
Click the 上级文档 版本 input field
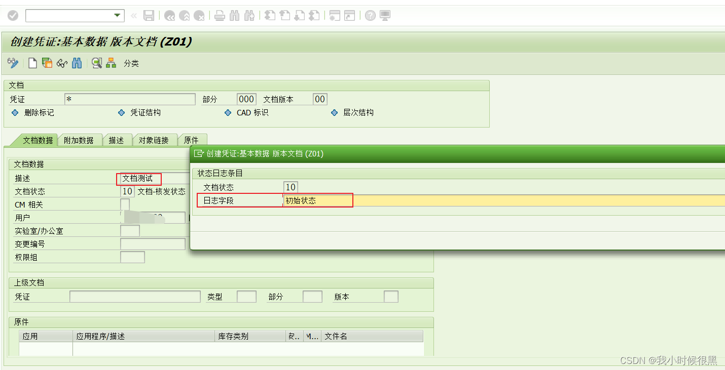coord(391,297)
